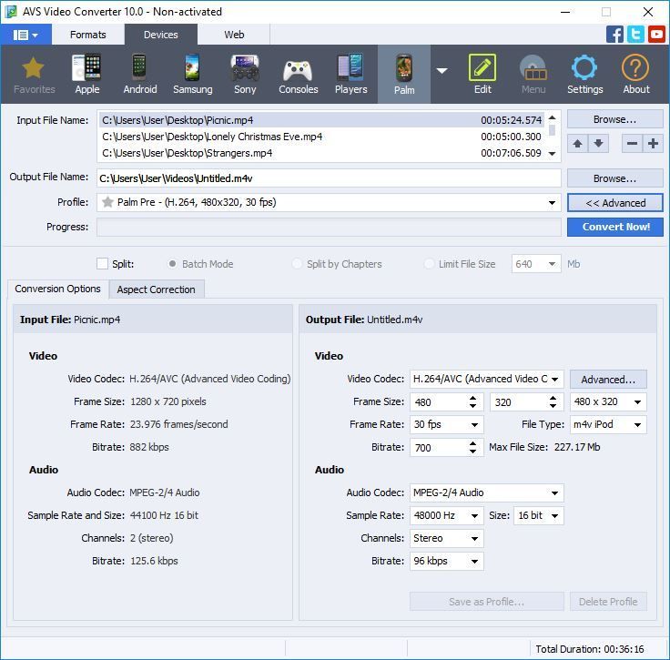The image size is (670, 660).
Task: Switch to the Aspect Correction tab
Action: click(157, 289)
